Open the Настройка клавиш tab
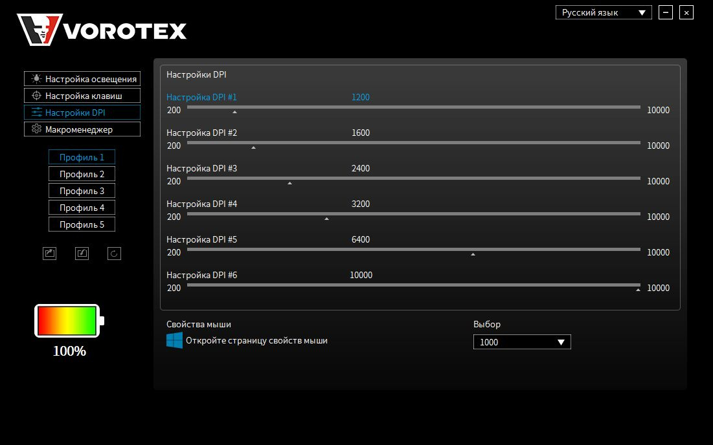Screen dimensions: 713x445 point(82,95)
